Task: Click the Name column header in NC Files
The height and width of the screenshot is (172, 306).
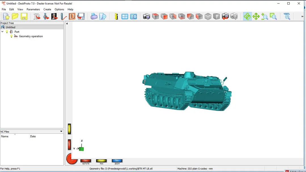Action: 15,136
